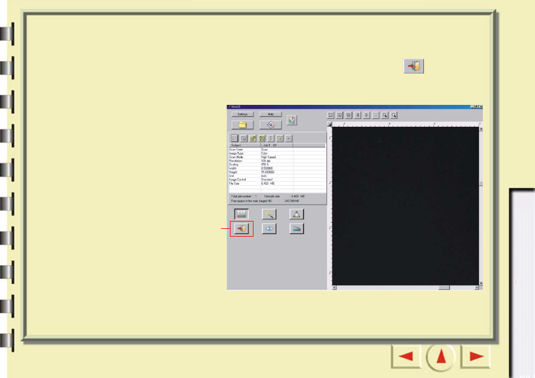Click the ruler origin corner box
This screenshot has height=378, width=535.
[x=330, y=124]
